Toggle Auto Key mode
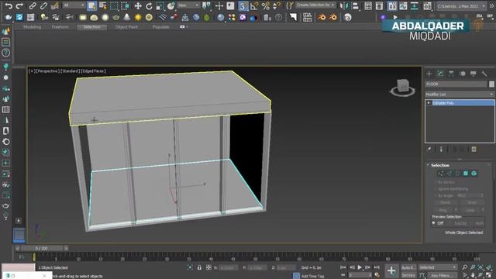The image size is (496, 279). click(408, 267)
